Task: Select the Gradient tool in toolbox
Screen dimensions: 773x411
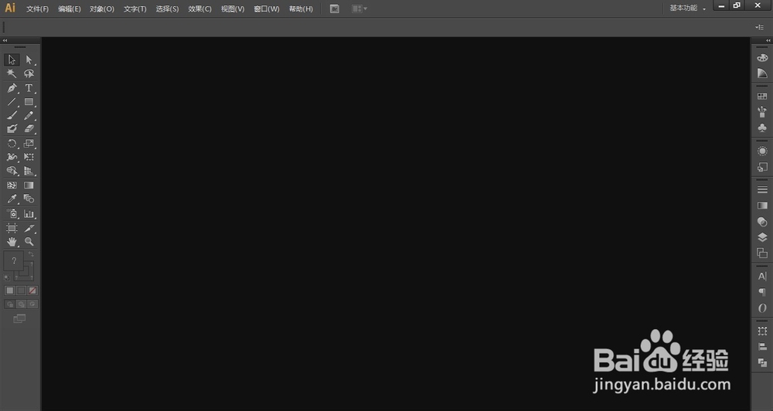Action: pos(29,185)
